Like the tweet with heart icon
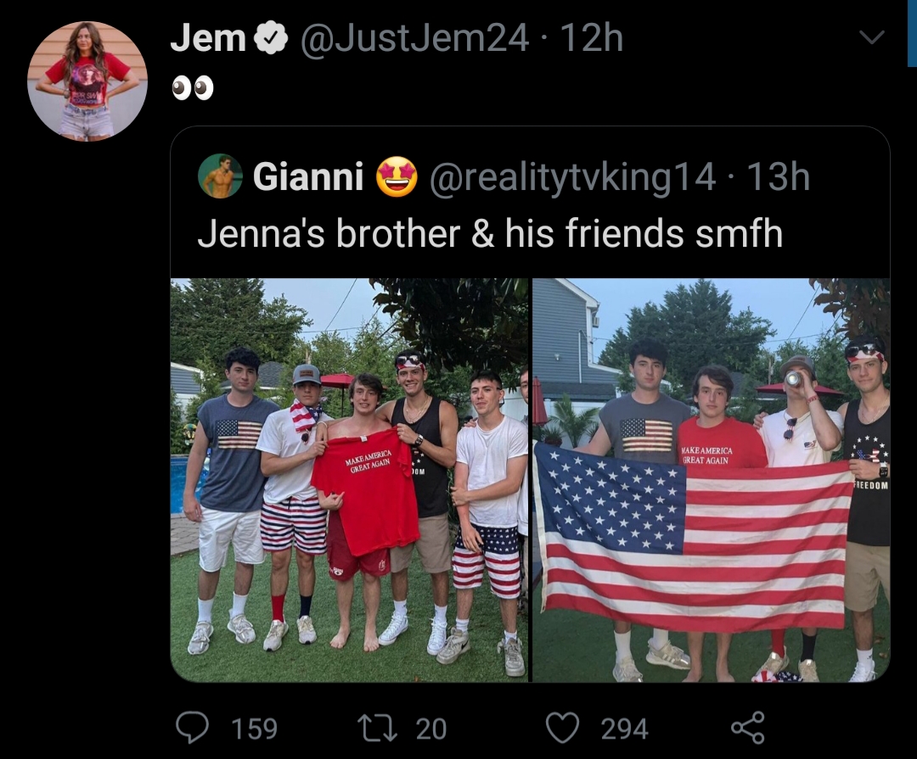The image size is (917, 759). [562, 728]
